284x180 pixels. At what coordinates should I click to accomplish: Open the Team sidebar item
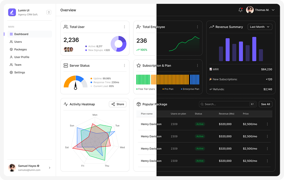18,65
